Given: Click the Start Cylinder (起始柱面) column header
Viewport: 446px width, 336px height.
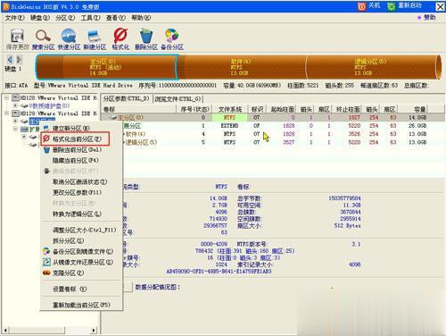Looking at the screenshot, I should tap(282, 109).
